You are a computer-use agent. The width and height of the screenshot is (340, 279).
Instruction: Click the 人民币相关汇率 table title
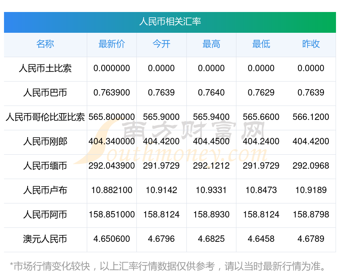170,22
